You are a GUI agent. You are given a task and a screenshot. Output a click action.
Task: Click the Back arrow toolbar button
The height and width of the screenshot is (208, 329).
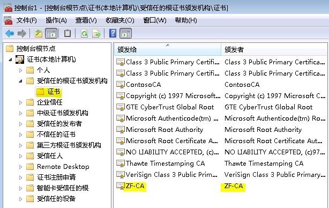[10, 33]
